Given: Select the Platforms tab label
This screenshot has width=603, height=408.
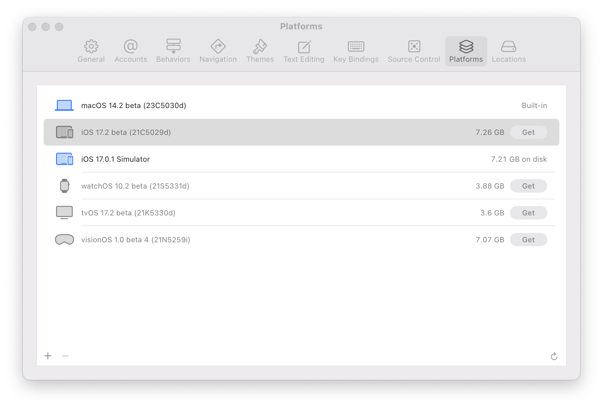Looking at the screenshot, I should pyautogui.click(x=466, y=59).
